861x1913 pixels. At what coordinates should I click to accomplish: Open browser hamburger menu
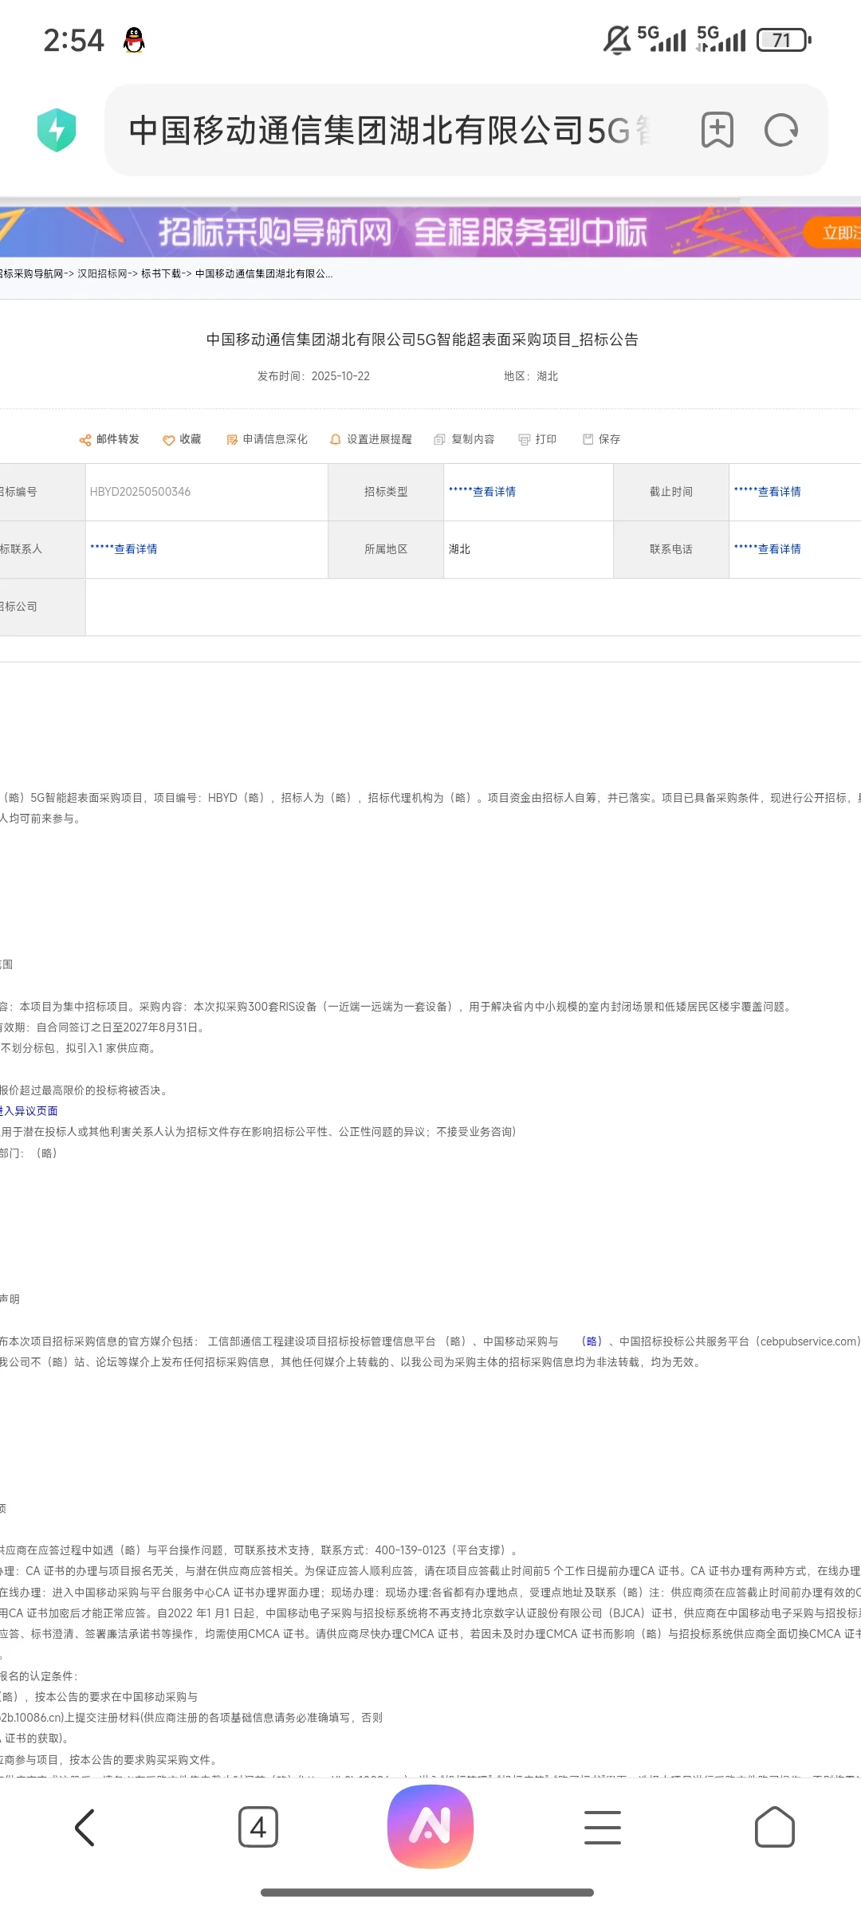tap(603, 1827)
